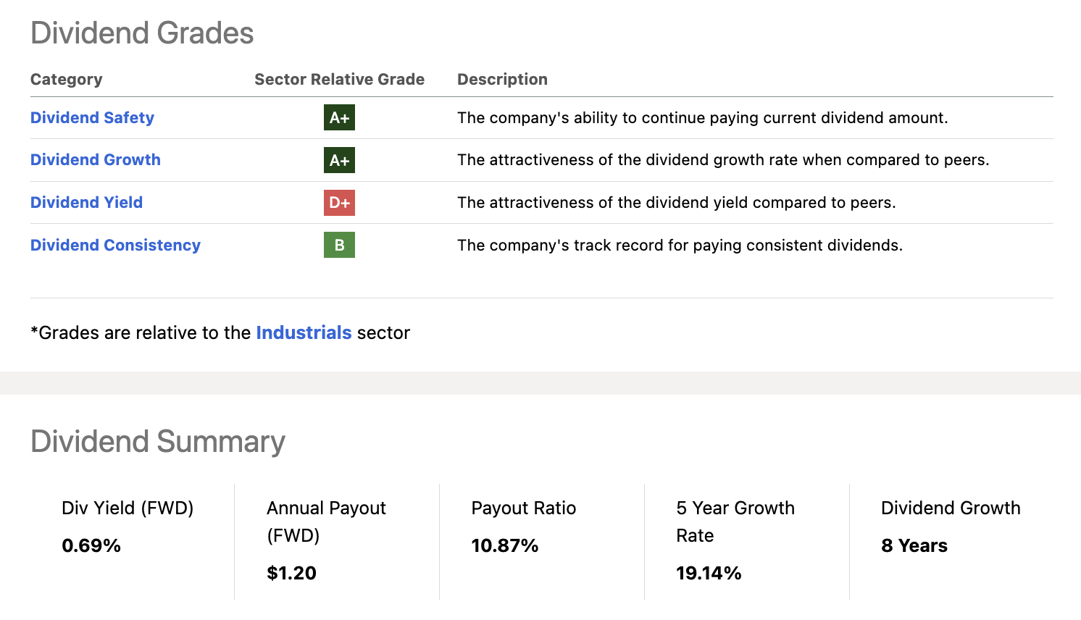The height and width of the screenshot is (620, 1081).
Task: Click the Description column header
Action: pos(502,80)
